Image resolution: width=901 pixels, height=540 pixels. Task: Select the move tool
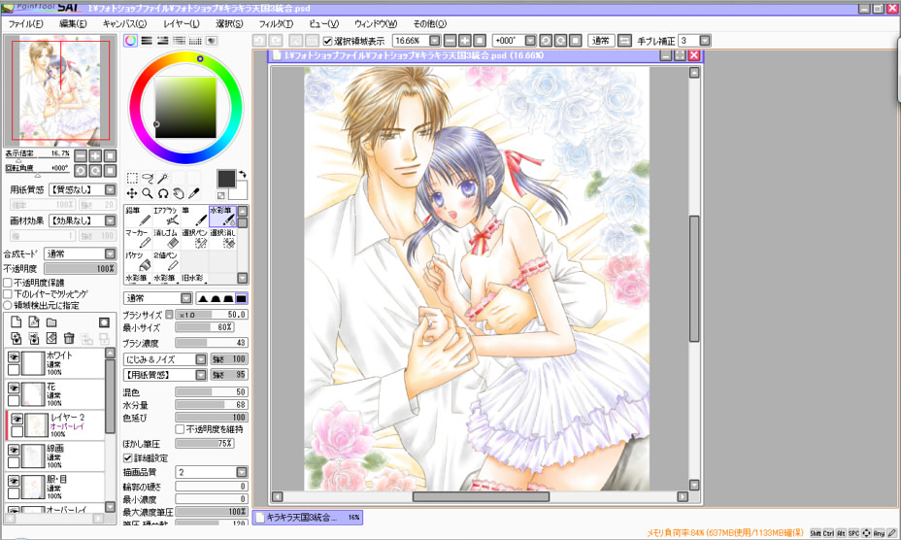pos(132,193)
